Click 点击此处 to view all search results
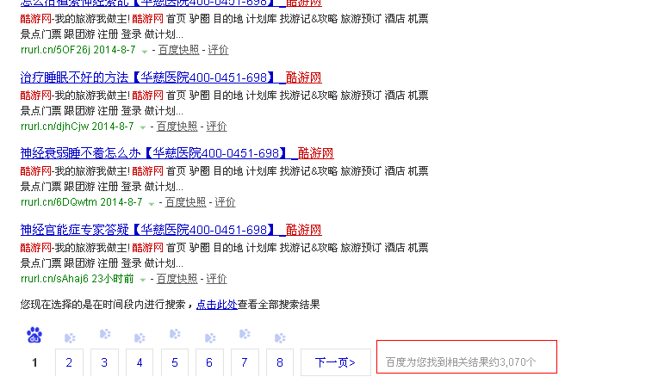The height and width of the screenshot is (383, 652). click(x=217, y=305)
